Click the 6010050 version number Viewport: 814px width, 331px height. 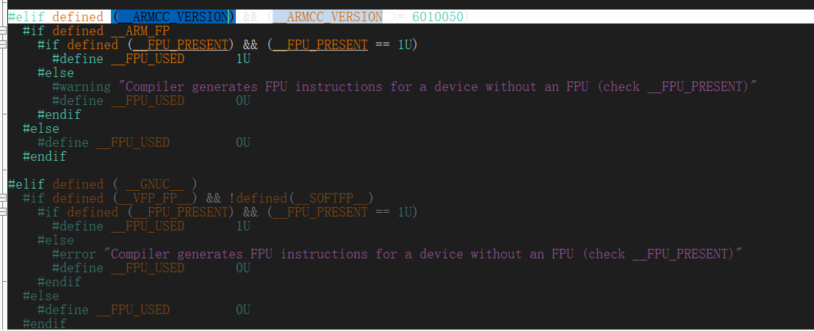438,17
